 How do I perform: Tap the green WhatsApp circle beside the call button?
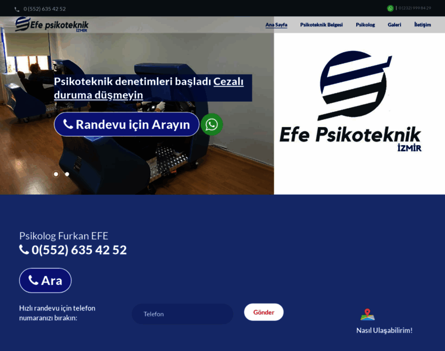[x=212, y=125]
